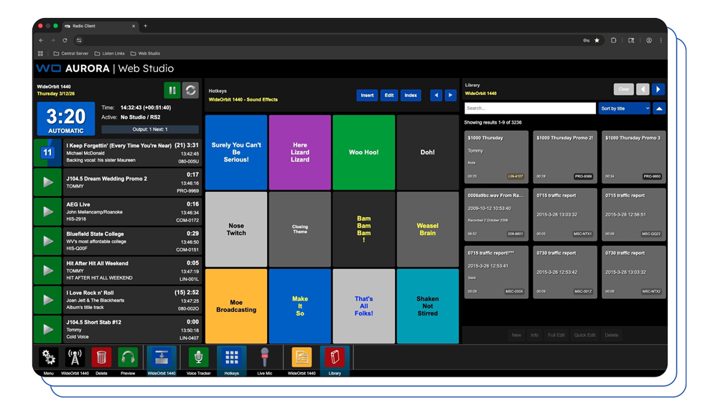The height and width of the screenshot is (419, 718).
Task: Click the Insert hotkey button
Action: pos(367,96)
